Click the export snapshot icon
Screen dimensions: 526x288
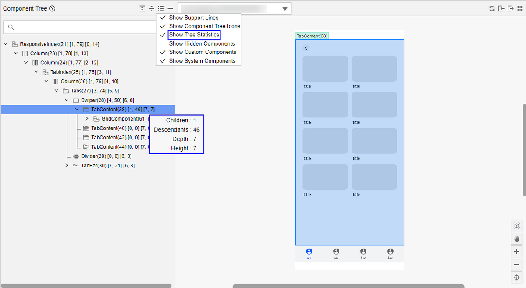(511, 9)
